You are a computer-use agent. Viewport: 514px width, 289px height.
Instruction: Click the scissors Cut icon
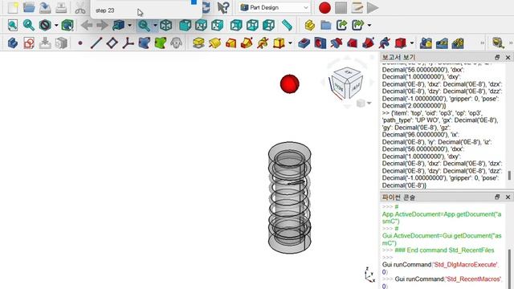click(x=80, y=7)
